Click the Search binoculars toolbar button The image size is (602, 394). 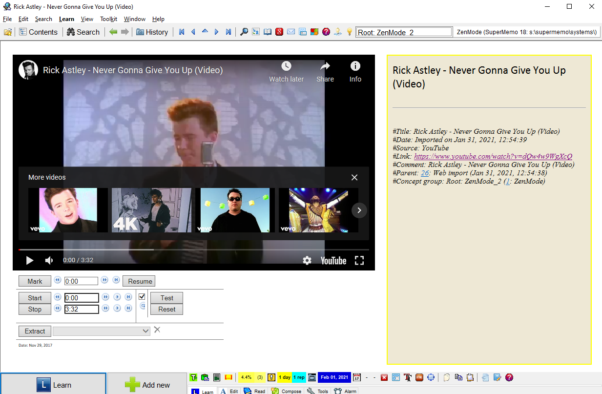83,32
